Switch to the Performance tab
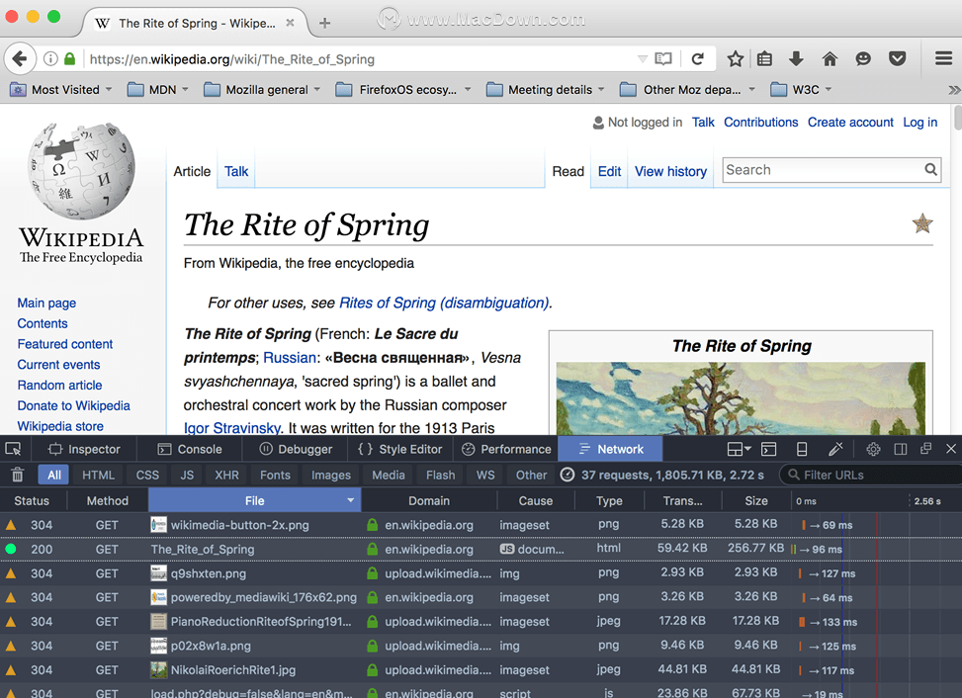 (506, 449)
